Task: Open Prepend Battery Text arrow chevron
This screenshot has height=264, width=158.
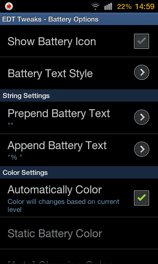Action: tap(142, 117)
